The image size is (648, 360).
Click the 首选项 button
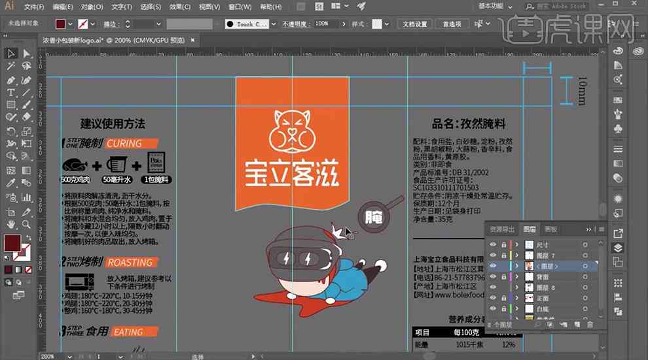(452, 24)
